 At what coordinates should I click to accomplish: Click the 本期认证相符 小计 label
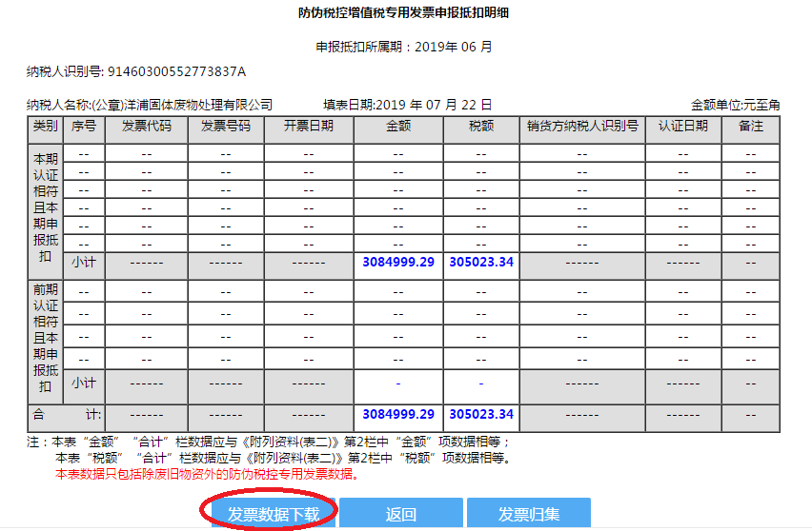click(84, 262)
